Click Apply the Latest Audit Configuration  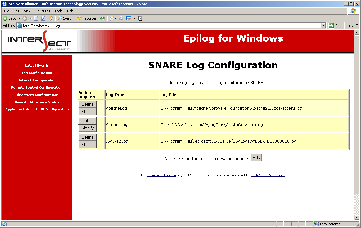37,110
